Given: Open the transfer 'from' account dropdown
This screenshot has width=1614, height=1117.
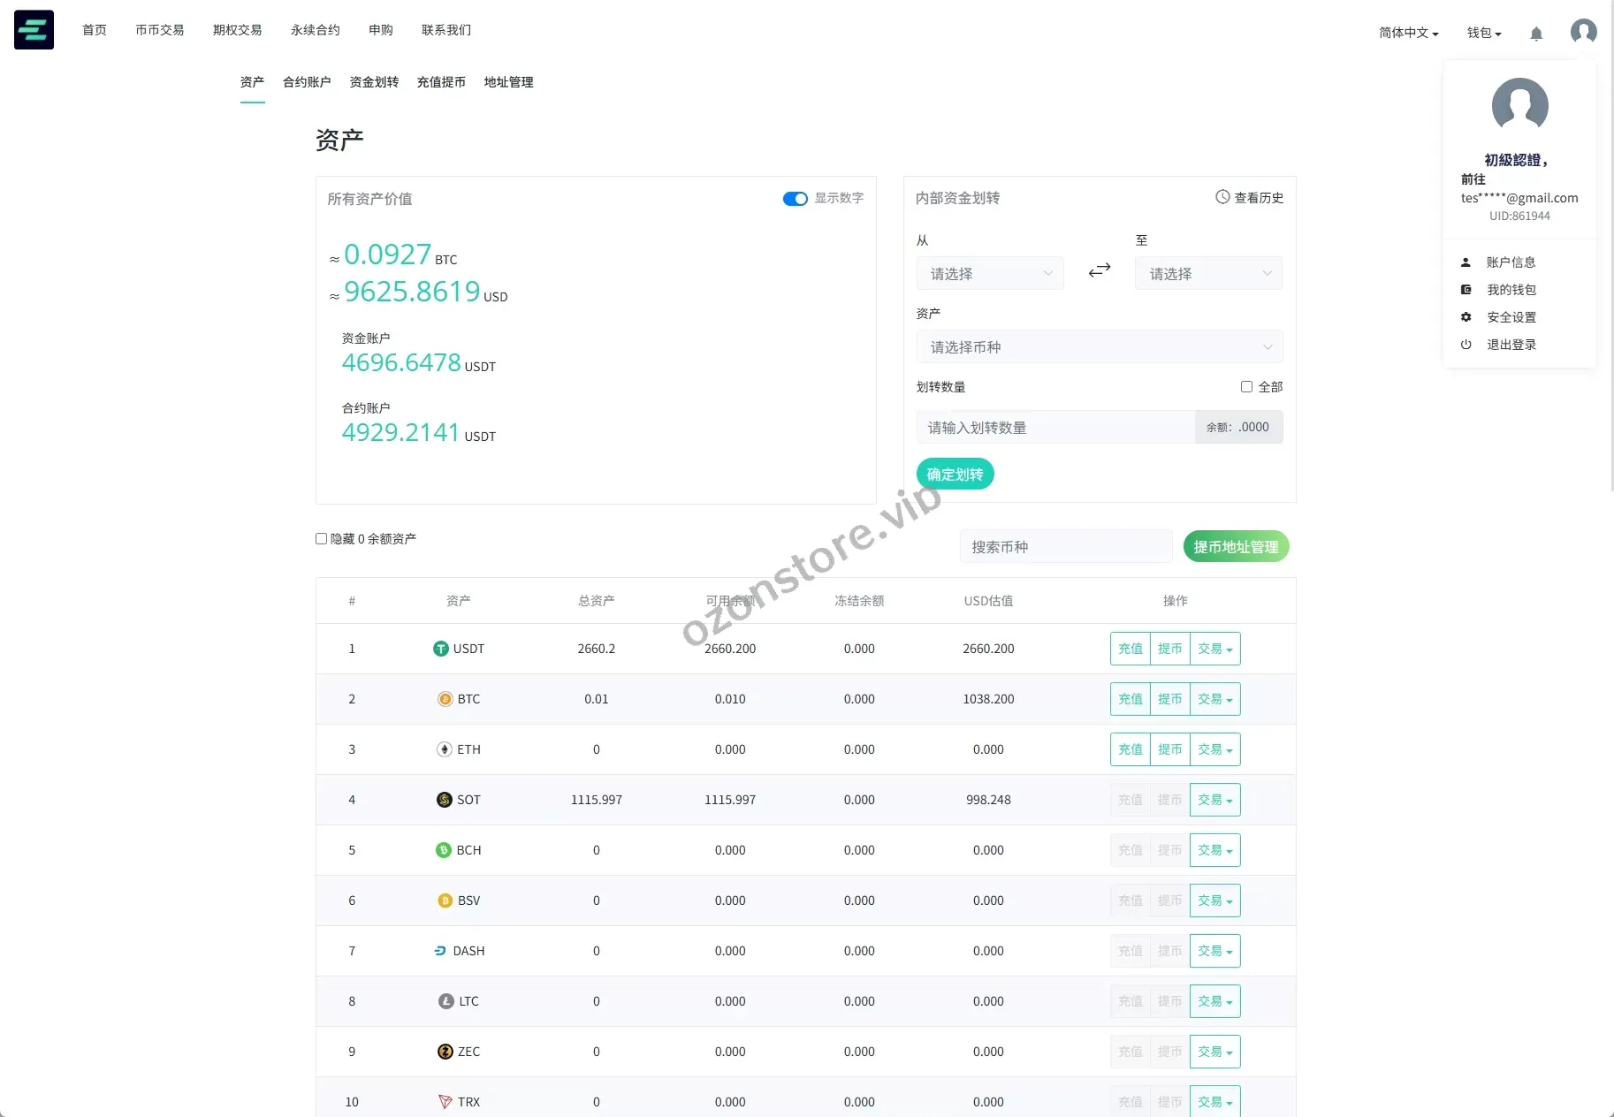Looking at the screenshot, I should coord(989,274).
